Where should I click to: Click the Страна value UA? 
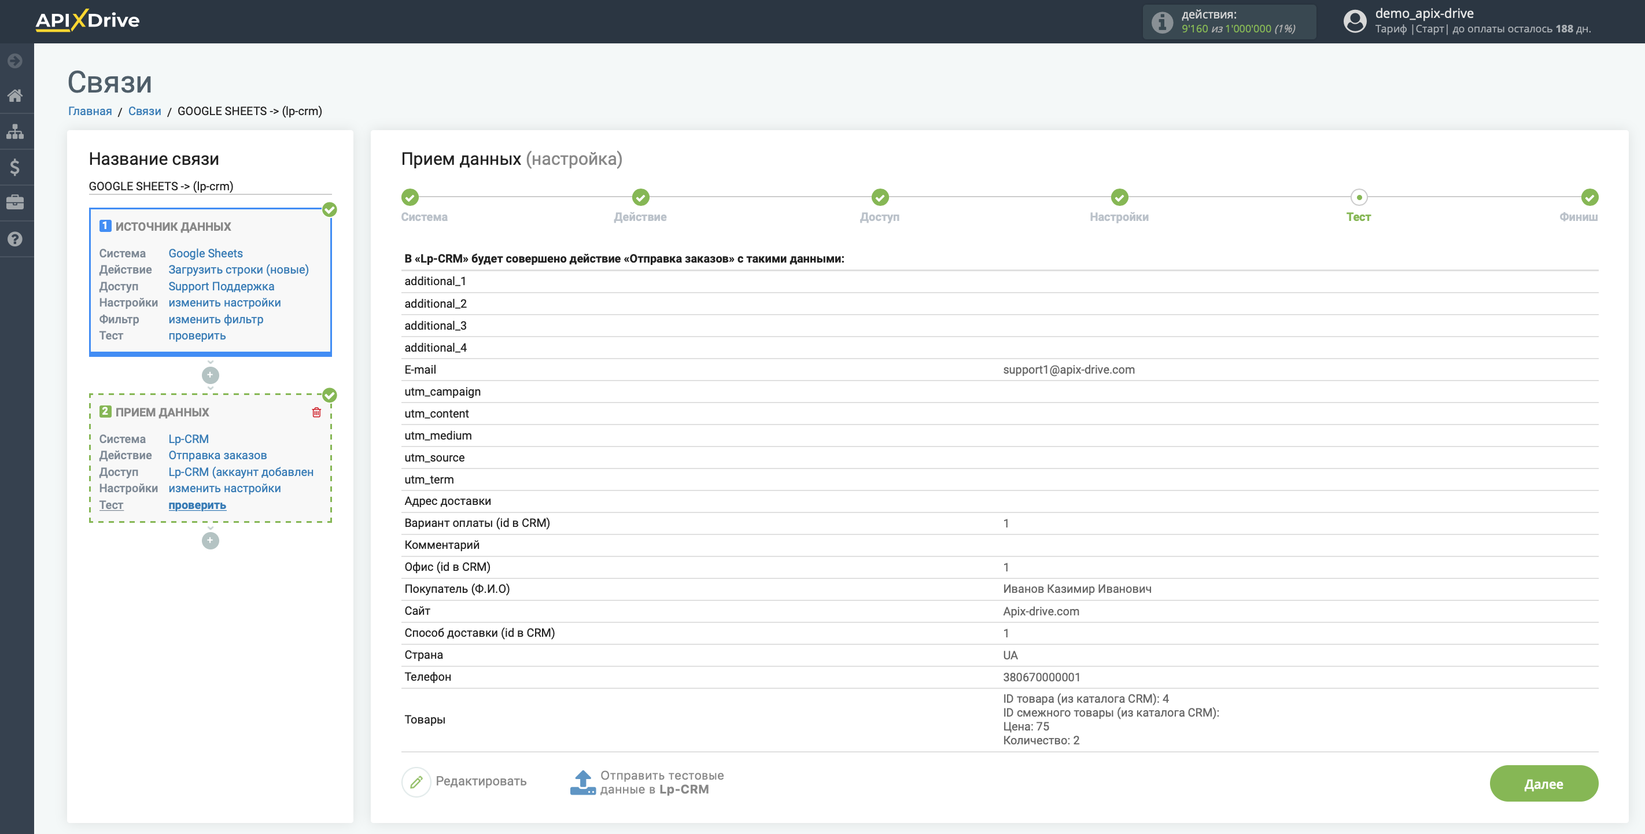coord(1009,655)
